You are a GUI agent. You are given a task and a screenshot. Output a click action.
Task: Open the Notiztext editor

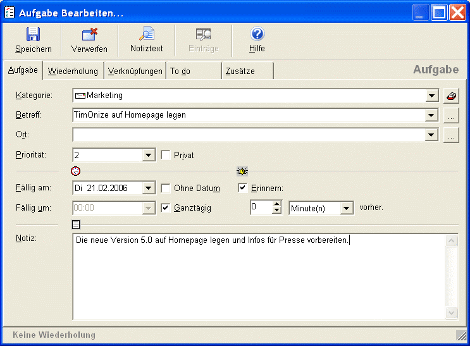tap(147, 40)
